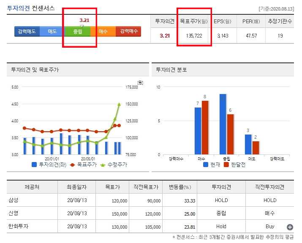This screenshot has height=243, width=302.
Task: Click the 20/01/01 axis label
Action: click(52, 159)
